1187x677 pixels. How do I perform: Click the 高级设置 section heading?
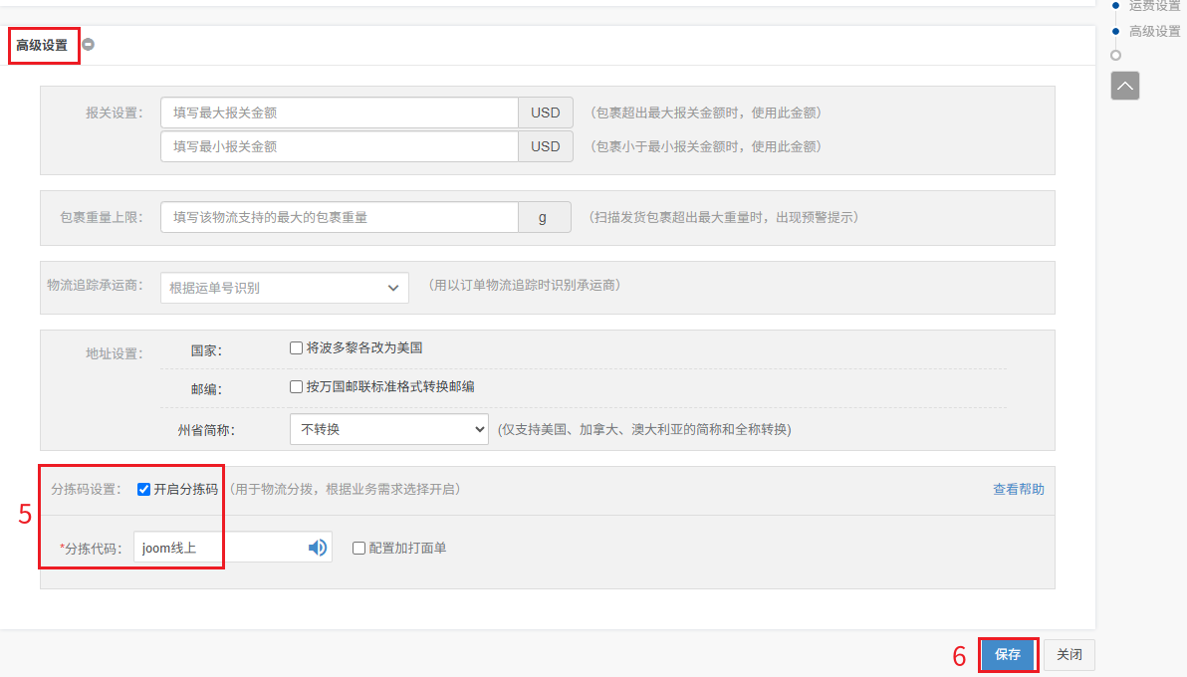[43, 46]
